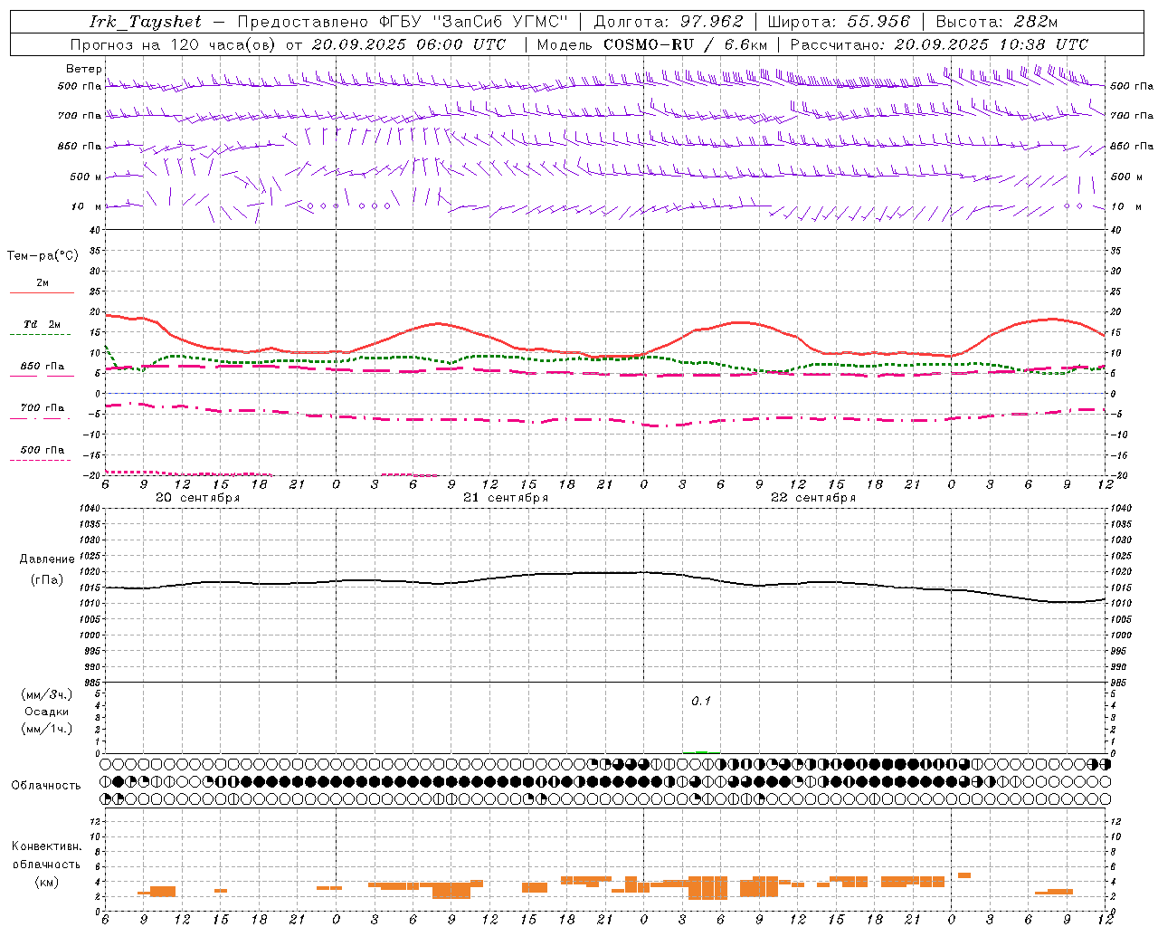Click the longitude value "Долгота: 97.962"
Screen dimensions: 1158x927
pyautogui.click(x=669, y=22)
